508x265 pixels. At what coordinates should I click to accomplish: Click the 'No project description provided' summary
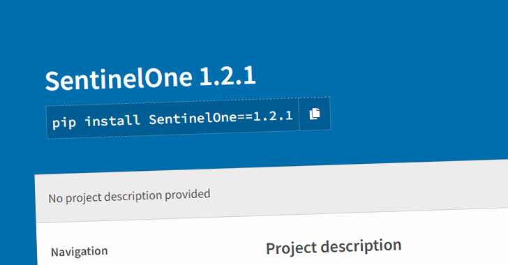pyautogui.click(x=129, y=196)
